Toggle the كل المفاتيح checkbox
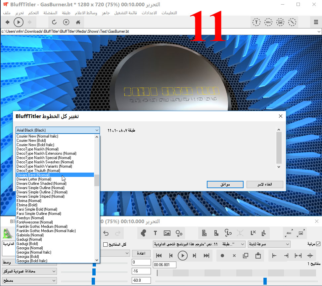Viewport: 322px width, 286px height. [105, 244]
